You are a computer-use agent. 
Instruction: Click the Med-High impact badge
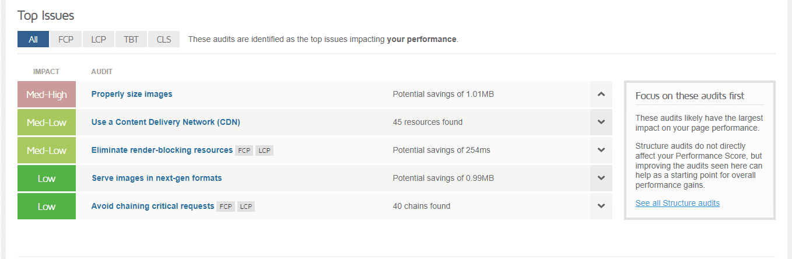pos(47,94)
